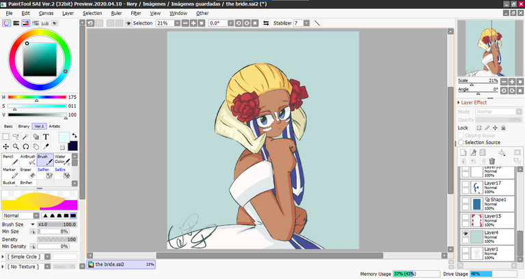The height and width of the screenshot is (279, 525).
Task: Flip canvas view horizontally
Action: point(266,23)
